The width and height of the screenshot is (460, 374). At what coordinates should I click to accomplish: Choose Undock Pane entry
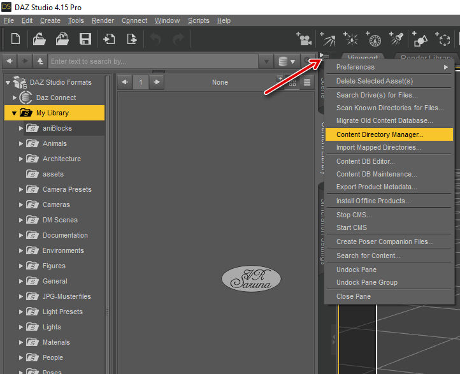[389, 270]
